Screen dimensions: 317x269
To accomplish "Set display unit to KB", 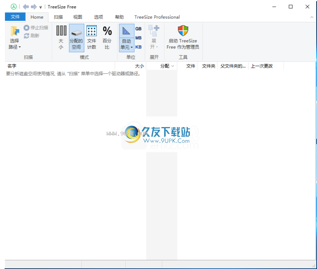I will [138, 47].
